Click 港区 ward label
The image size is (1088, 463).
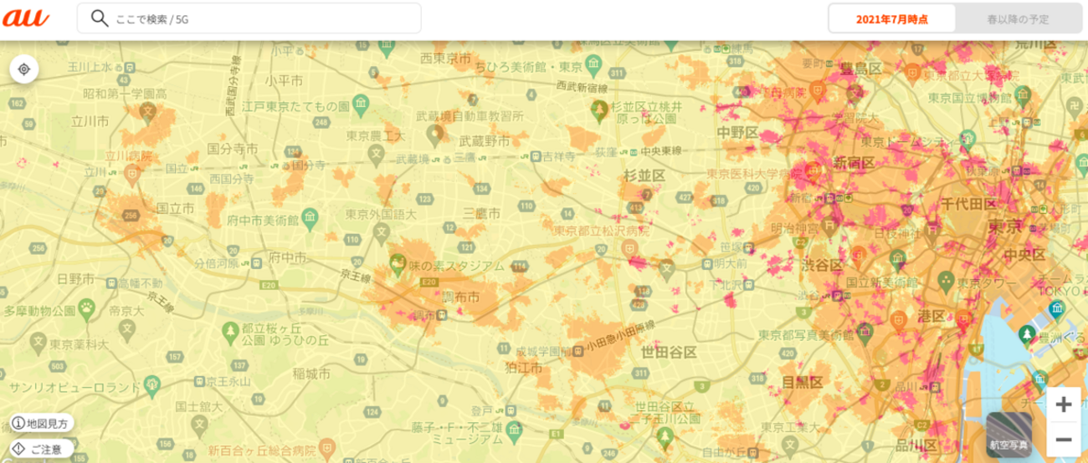point(931,316)
